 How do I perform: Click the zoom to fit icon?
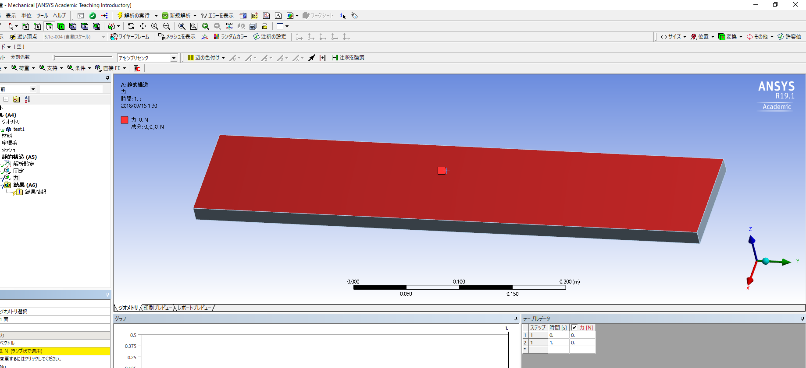click(182, 26)
